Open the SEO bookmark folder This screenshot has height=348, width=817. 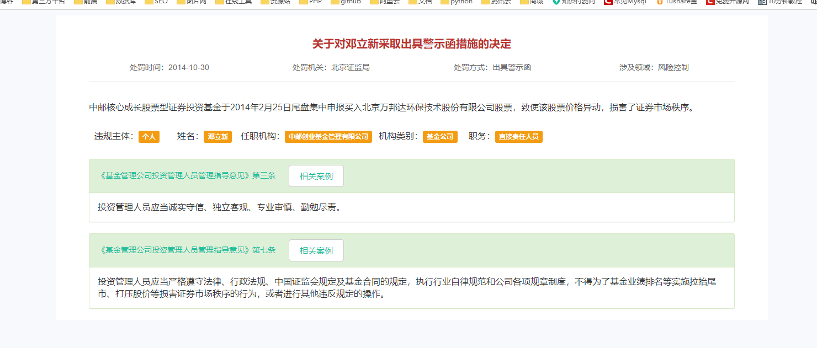coord(157,2)
